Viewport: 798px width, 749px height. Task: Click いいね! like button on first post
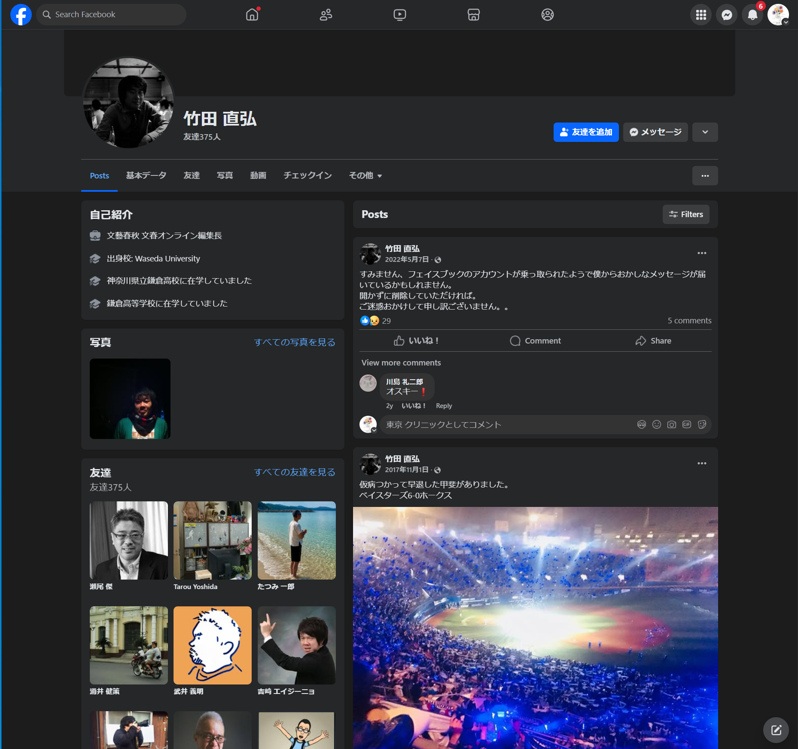[416, 341]
